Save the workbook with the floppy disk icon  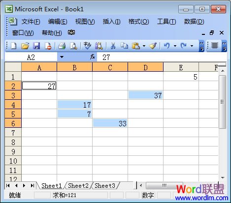tap(36, 46)
